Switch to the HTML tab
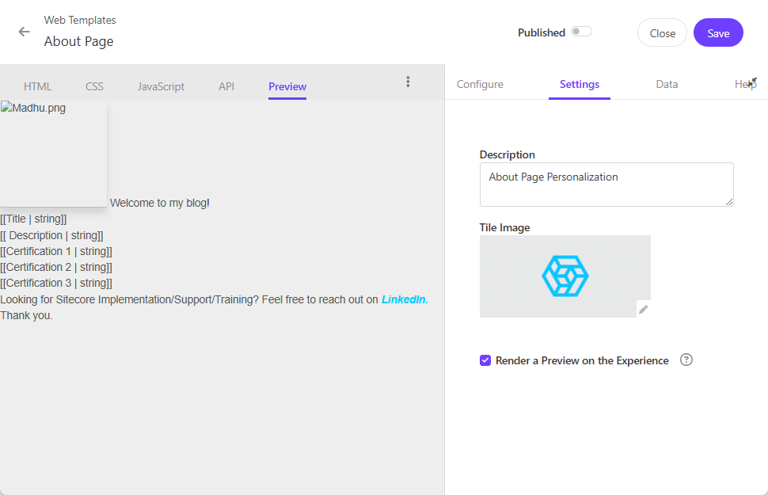 (38, 86)
